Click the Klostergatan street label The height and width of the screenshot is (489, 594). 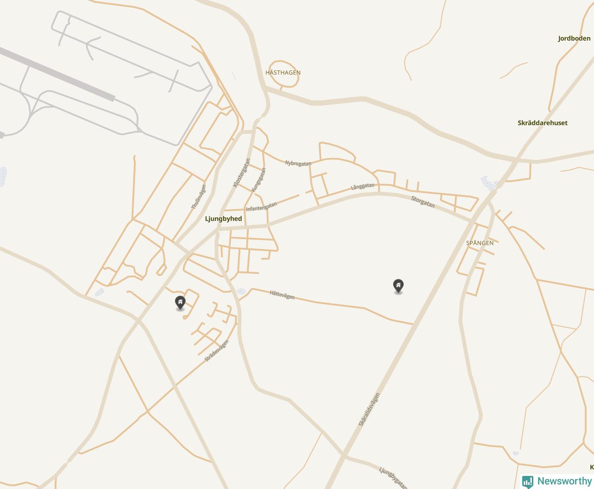tap(241, 173)
